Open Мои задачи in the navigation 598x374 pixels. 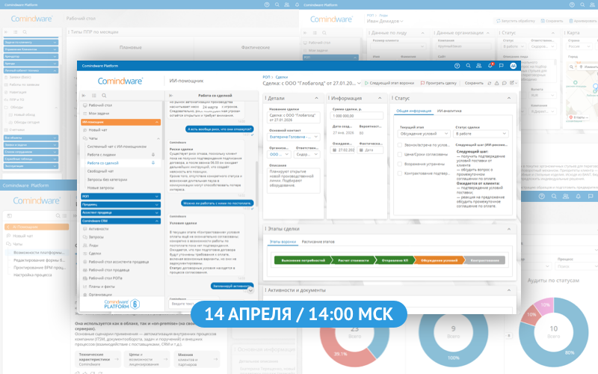point(96,114)
